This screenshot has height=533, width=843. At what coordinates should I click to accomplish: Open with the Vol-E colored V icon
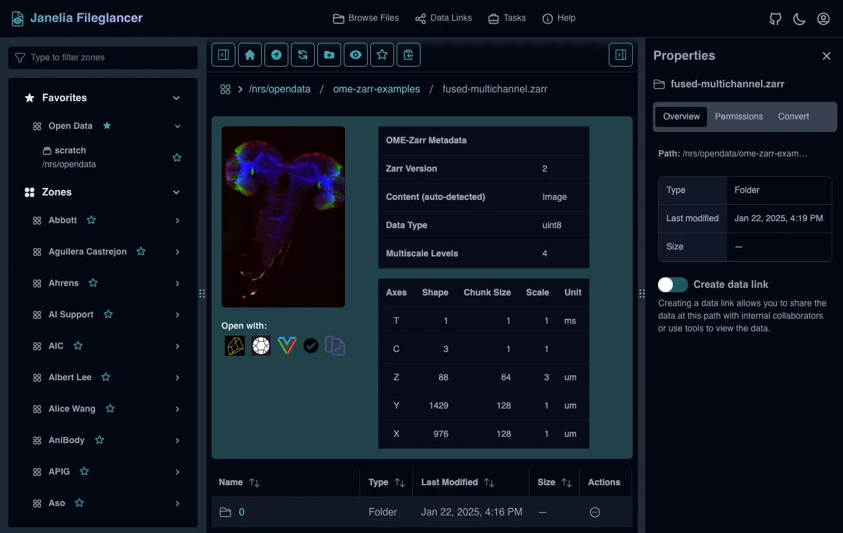pyautogui.click(x=287, y=346)
